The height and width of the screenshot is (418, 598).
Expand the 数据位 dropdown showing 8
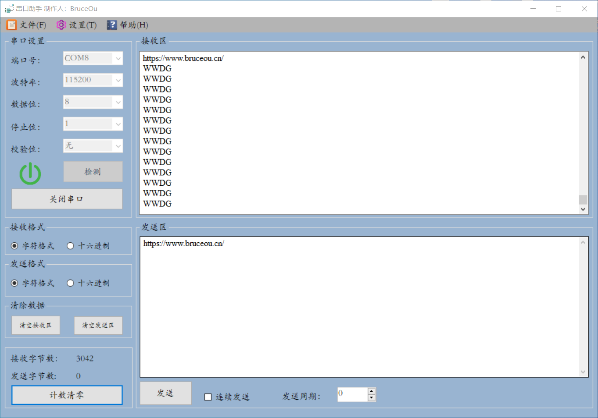click(x=118, y=102)
